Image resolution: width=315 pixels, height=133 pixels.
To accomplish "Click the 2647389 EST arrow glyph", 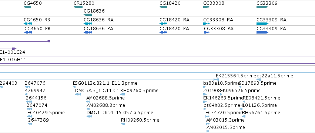I will coord(30,124).
